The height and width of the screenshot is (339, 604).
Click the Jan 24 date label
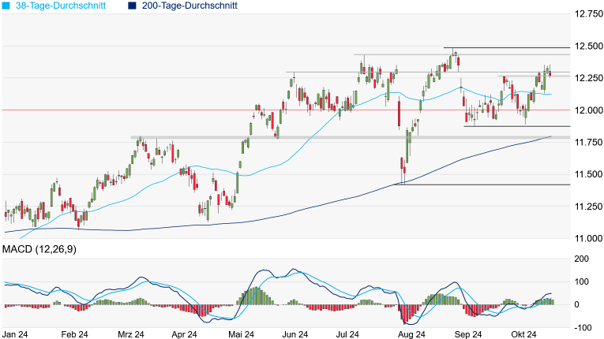(18, 334)
